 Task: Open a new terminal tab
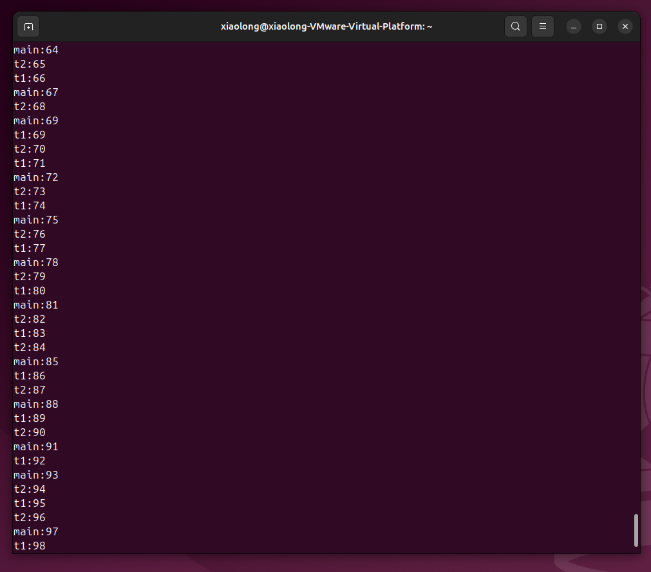tap(28, 26)
